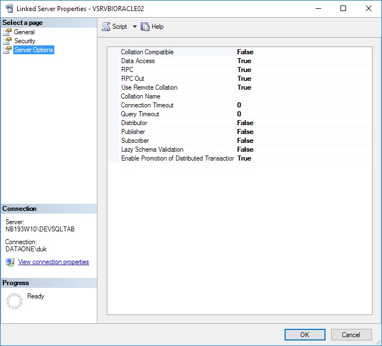This screenshot has width=382, height=346.
Task: Select Enable Promotion of Distributed Transactions row
Action: coord(177,158)
